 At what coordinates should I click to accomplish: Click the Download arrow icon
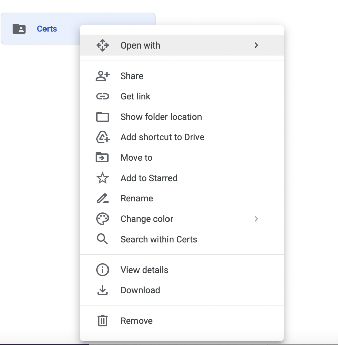click(x=102, y=290)
